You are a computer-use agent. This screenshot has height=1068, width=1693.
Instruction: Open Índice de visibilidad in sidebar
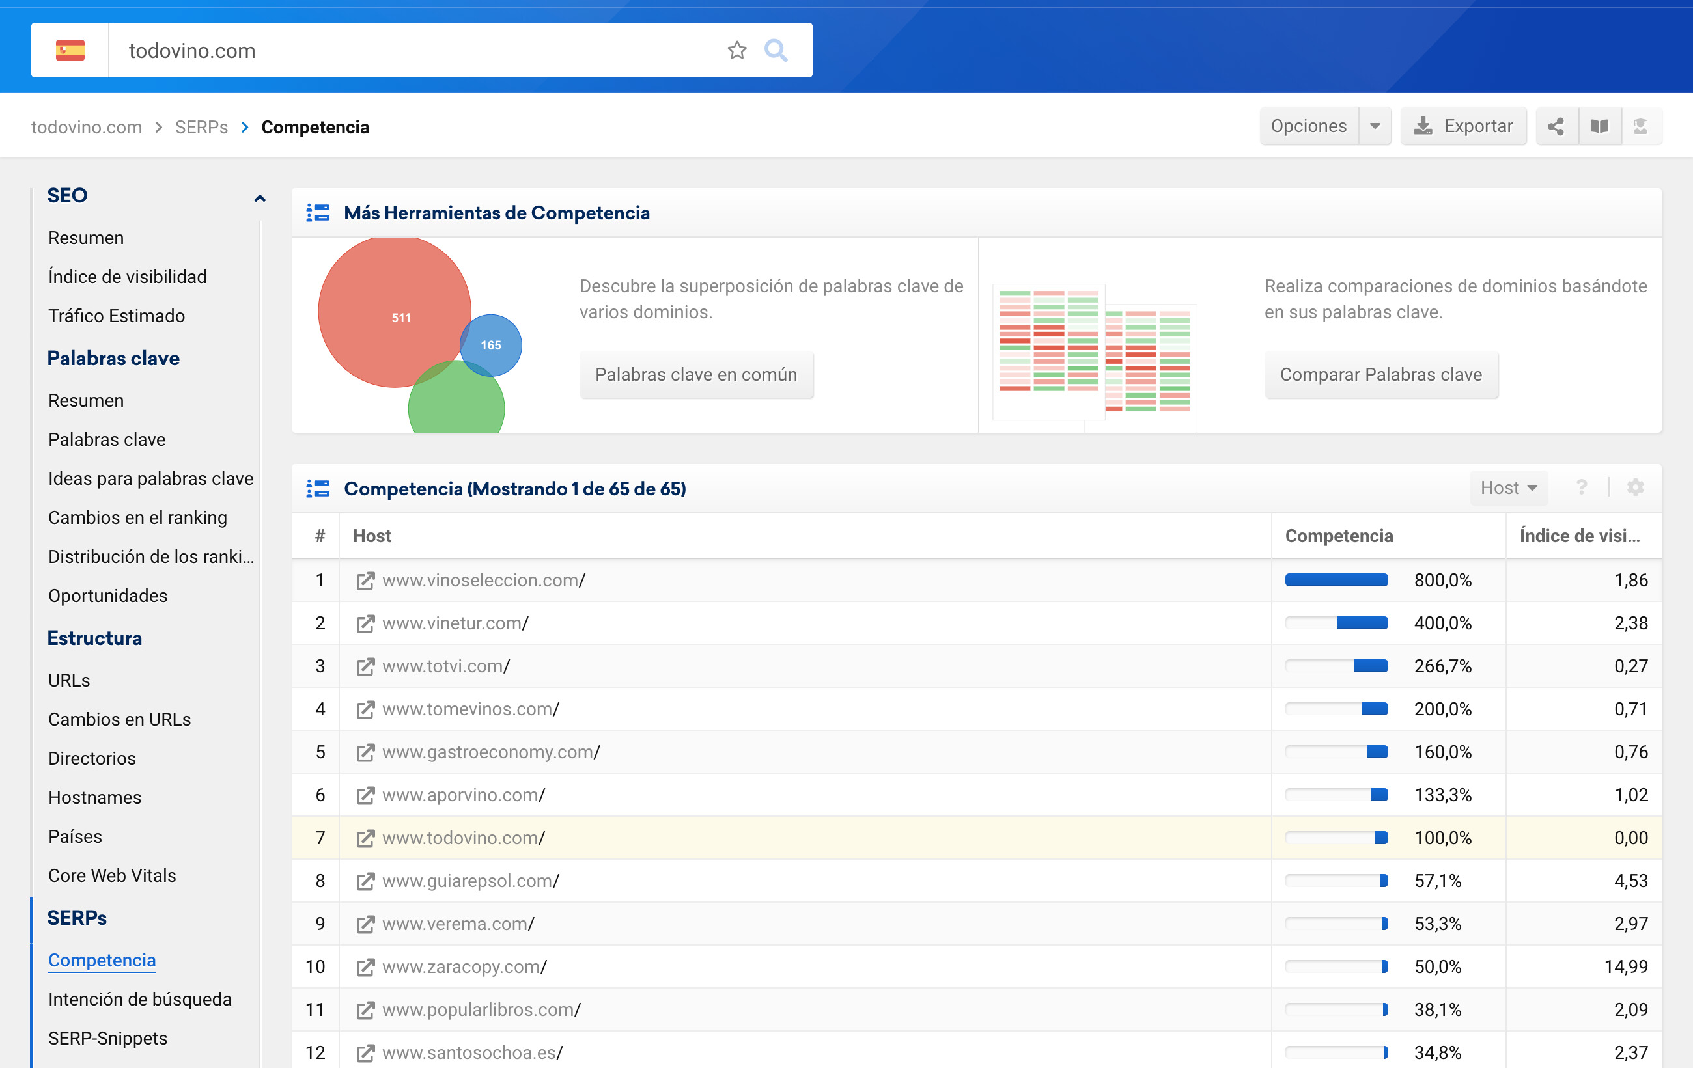127,277
